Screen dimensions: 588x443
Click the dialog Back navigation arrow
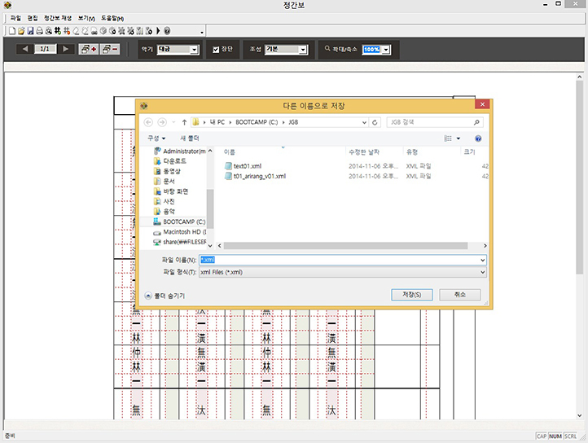148,122
